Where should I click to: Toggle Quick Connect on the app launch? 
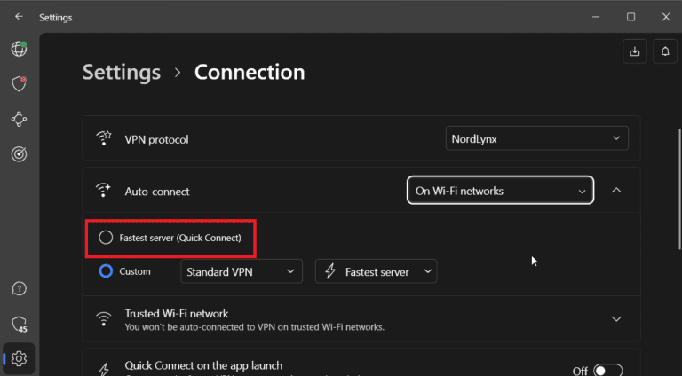tap(607, 370)
